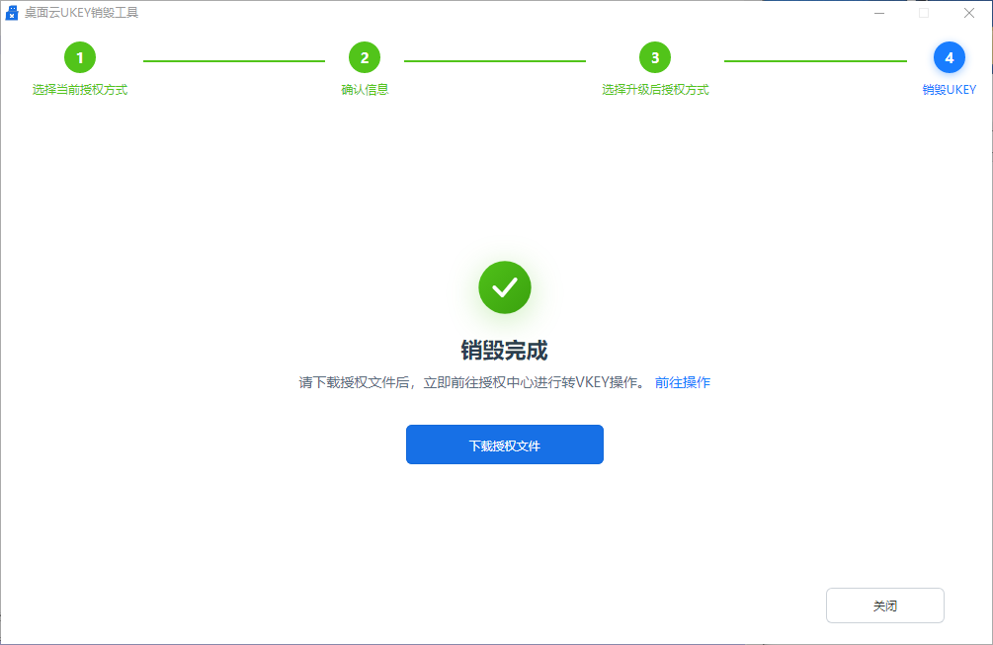Click the maximize window icon
This screenshot has width=993, height=645.
[924, 13]
